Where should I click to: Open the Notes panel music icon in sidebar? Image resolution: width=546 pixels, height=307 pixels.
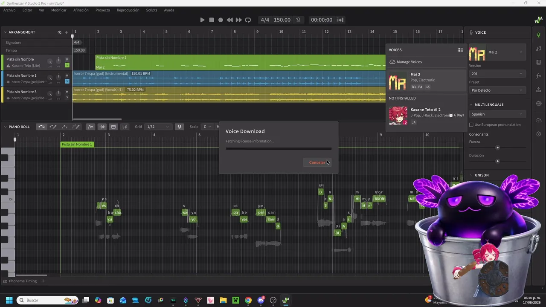point(539,49)
